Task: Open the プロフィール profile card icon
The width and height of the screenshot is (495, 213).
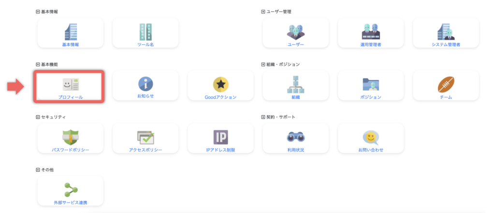Action: pos(71,84)
